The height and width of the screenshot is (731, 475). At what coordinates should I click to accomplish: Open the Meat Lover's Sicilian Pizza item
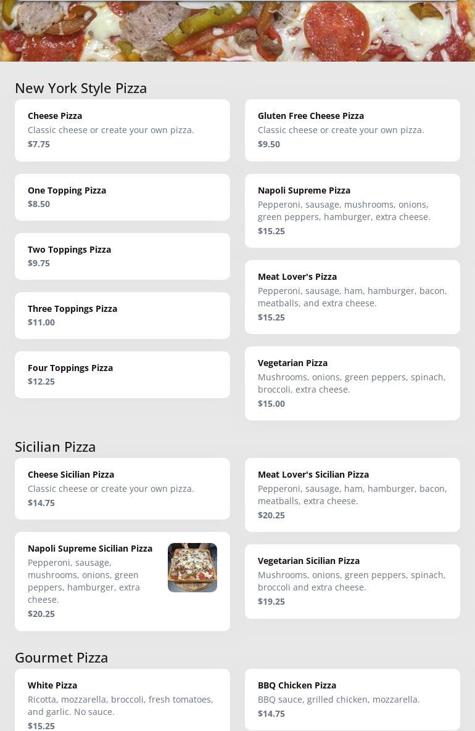click(352, 495)
